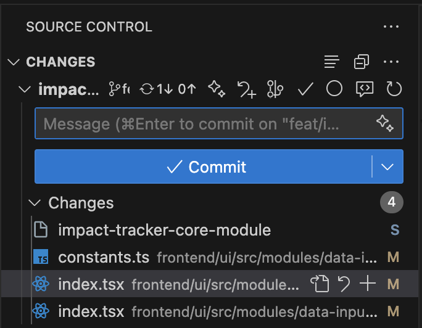Image resolution: width=422 pixels, height=328 pixels.
Task: Click the synchronize changes indicator
Action: click(168, 89)
